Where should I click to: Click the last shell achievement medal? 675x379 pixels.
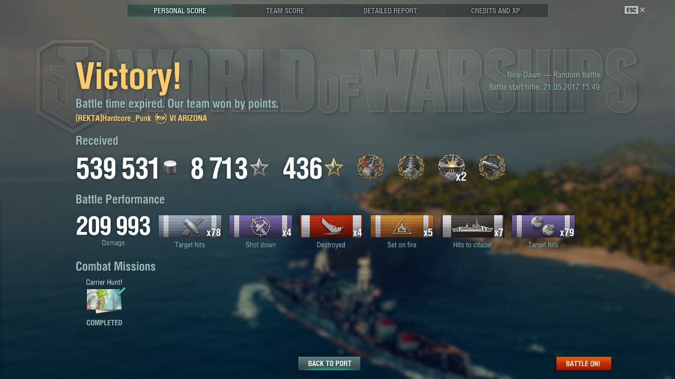coord(493,167)
